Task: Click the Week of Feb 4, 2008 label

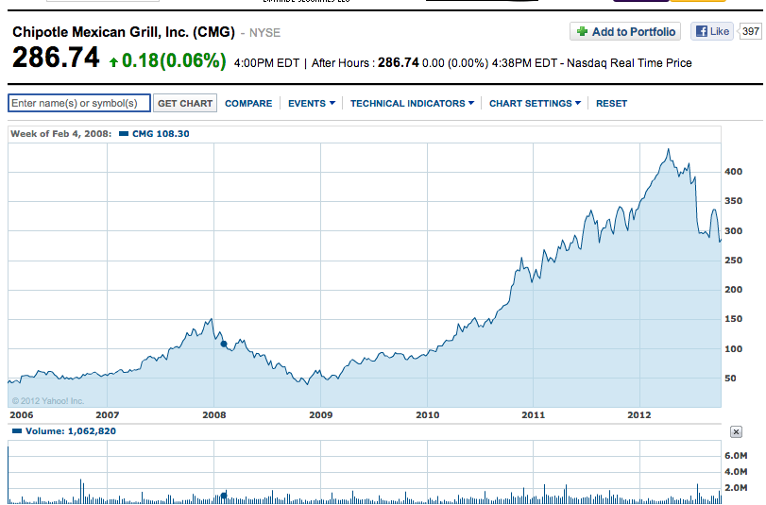Action: (x=61, y=134)
